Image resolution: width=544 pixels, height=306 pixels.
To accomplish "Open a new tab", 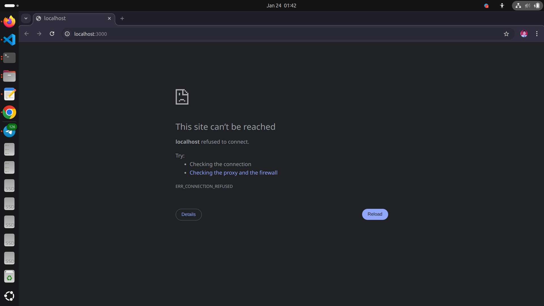I will pyautogui.click(x=122, y=18).
